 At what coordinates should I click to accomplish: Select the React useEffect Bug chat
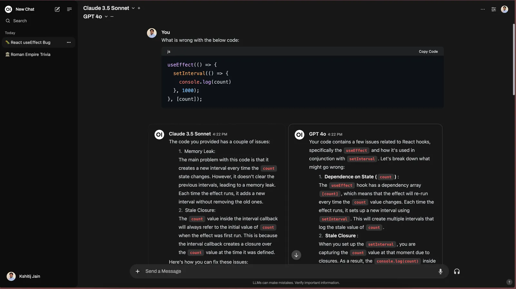[x=31, y=42]
